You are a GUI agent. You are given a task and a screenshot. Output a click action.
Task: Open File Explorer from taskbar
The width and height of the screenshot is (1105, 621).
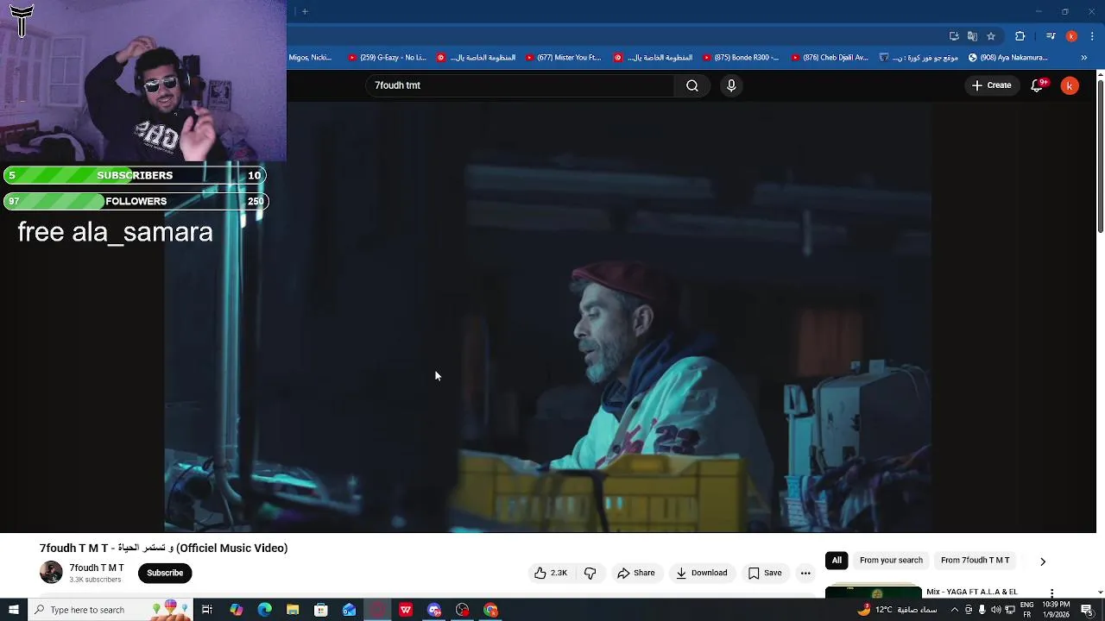click(293, 610)
